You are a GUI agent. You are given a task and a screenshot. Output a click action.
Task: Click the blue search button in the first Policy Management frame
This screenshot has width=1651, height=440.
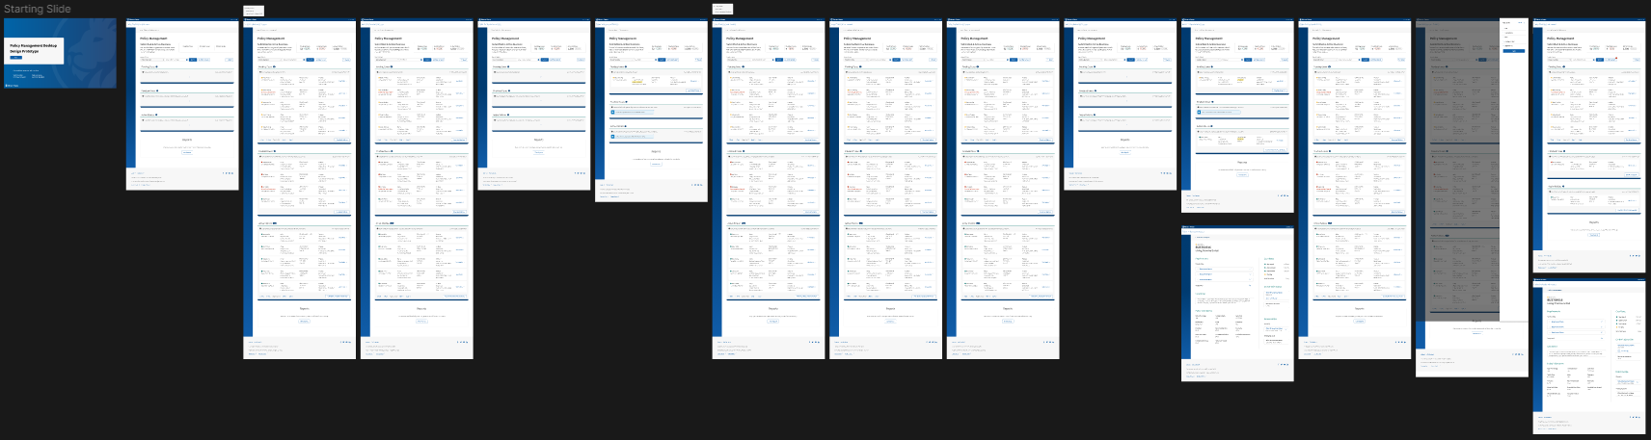[193, 60]
